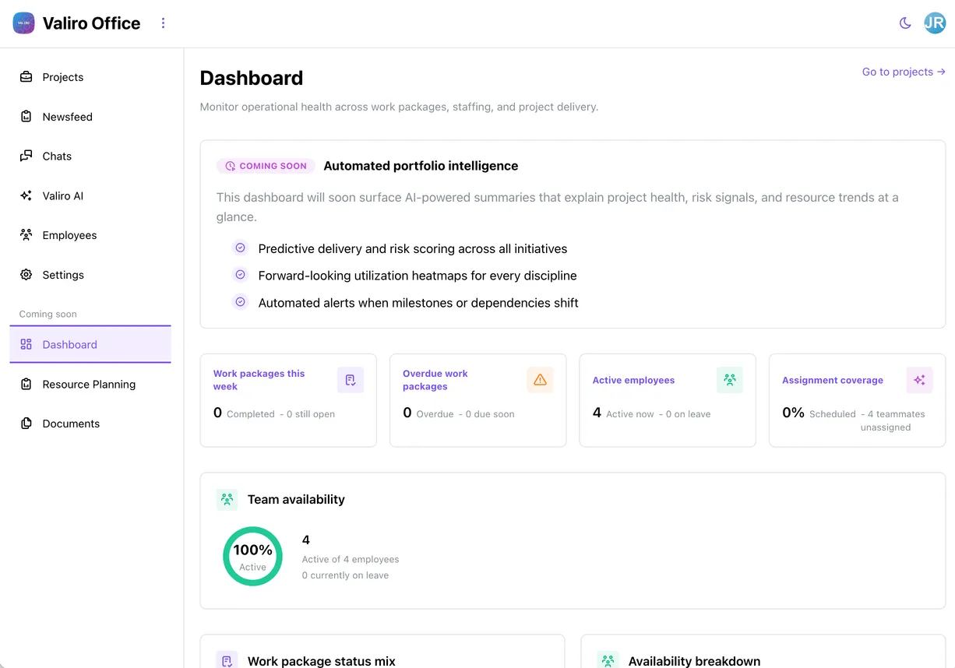Click the Newsfeed icon in sidebar

[x=26, y=116]
